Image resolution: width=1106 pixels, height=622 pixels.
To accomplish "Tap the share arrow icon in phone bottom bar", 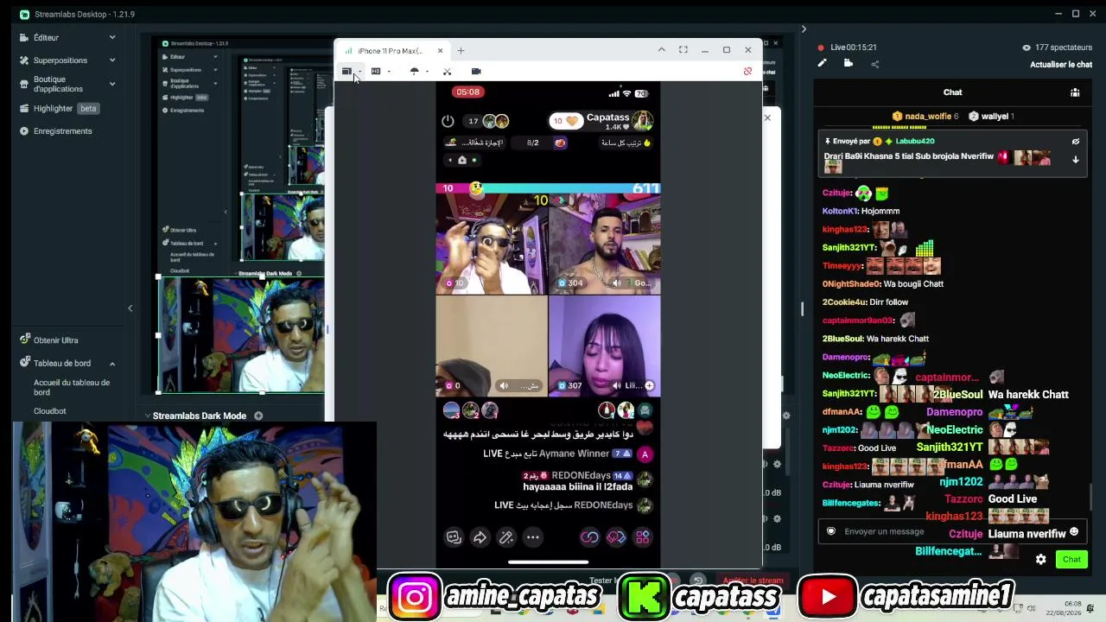I will pyautogui.click(x=480, y=537).
